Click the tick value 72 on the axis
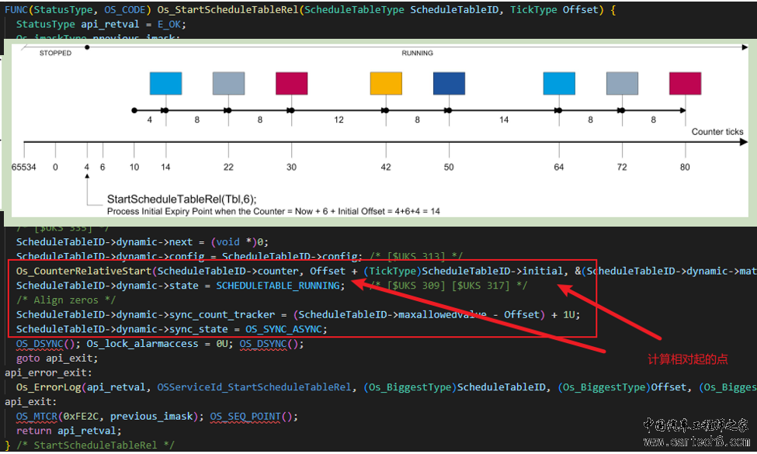Viewport: 757px width, 454px height. [x=622, y=167]
